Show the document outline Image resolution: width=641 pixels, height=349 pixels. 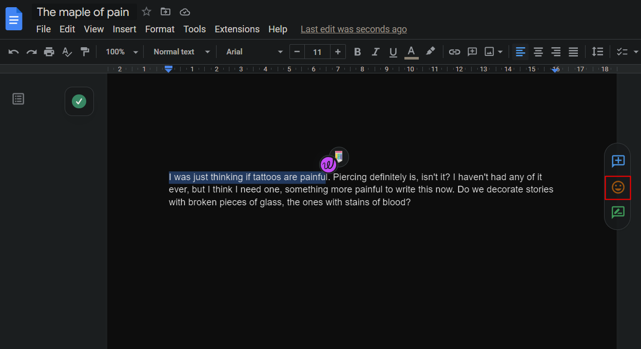18,99
